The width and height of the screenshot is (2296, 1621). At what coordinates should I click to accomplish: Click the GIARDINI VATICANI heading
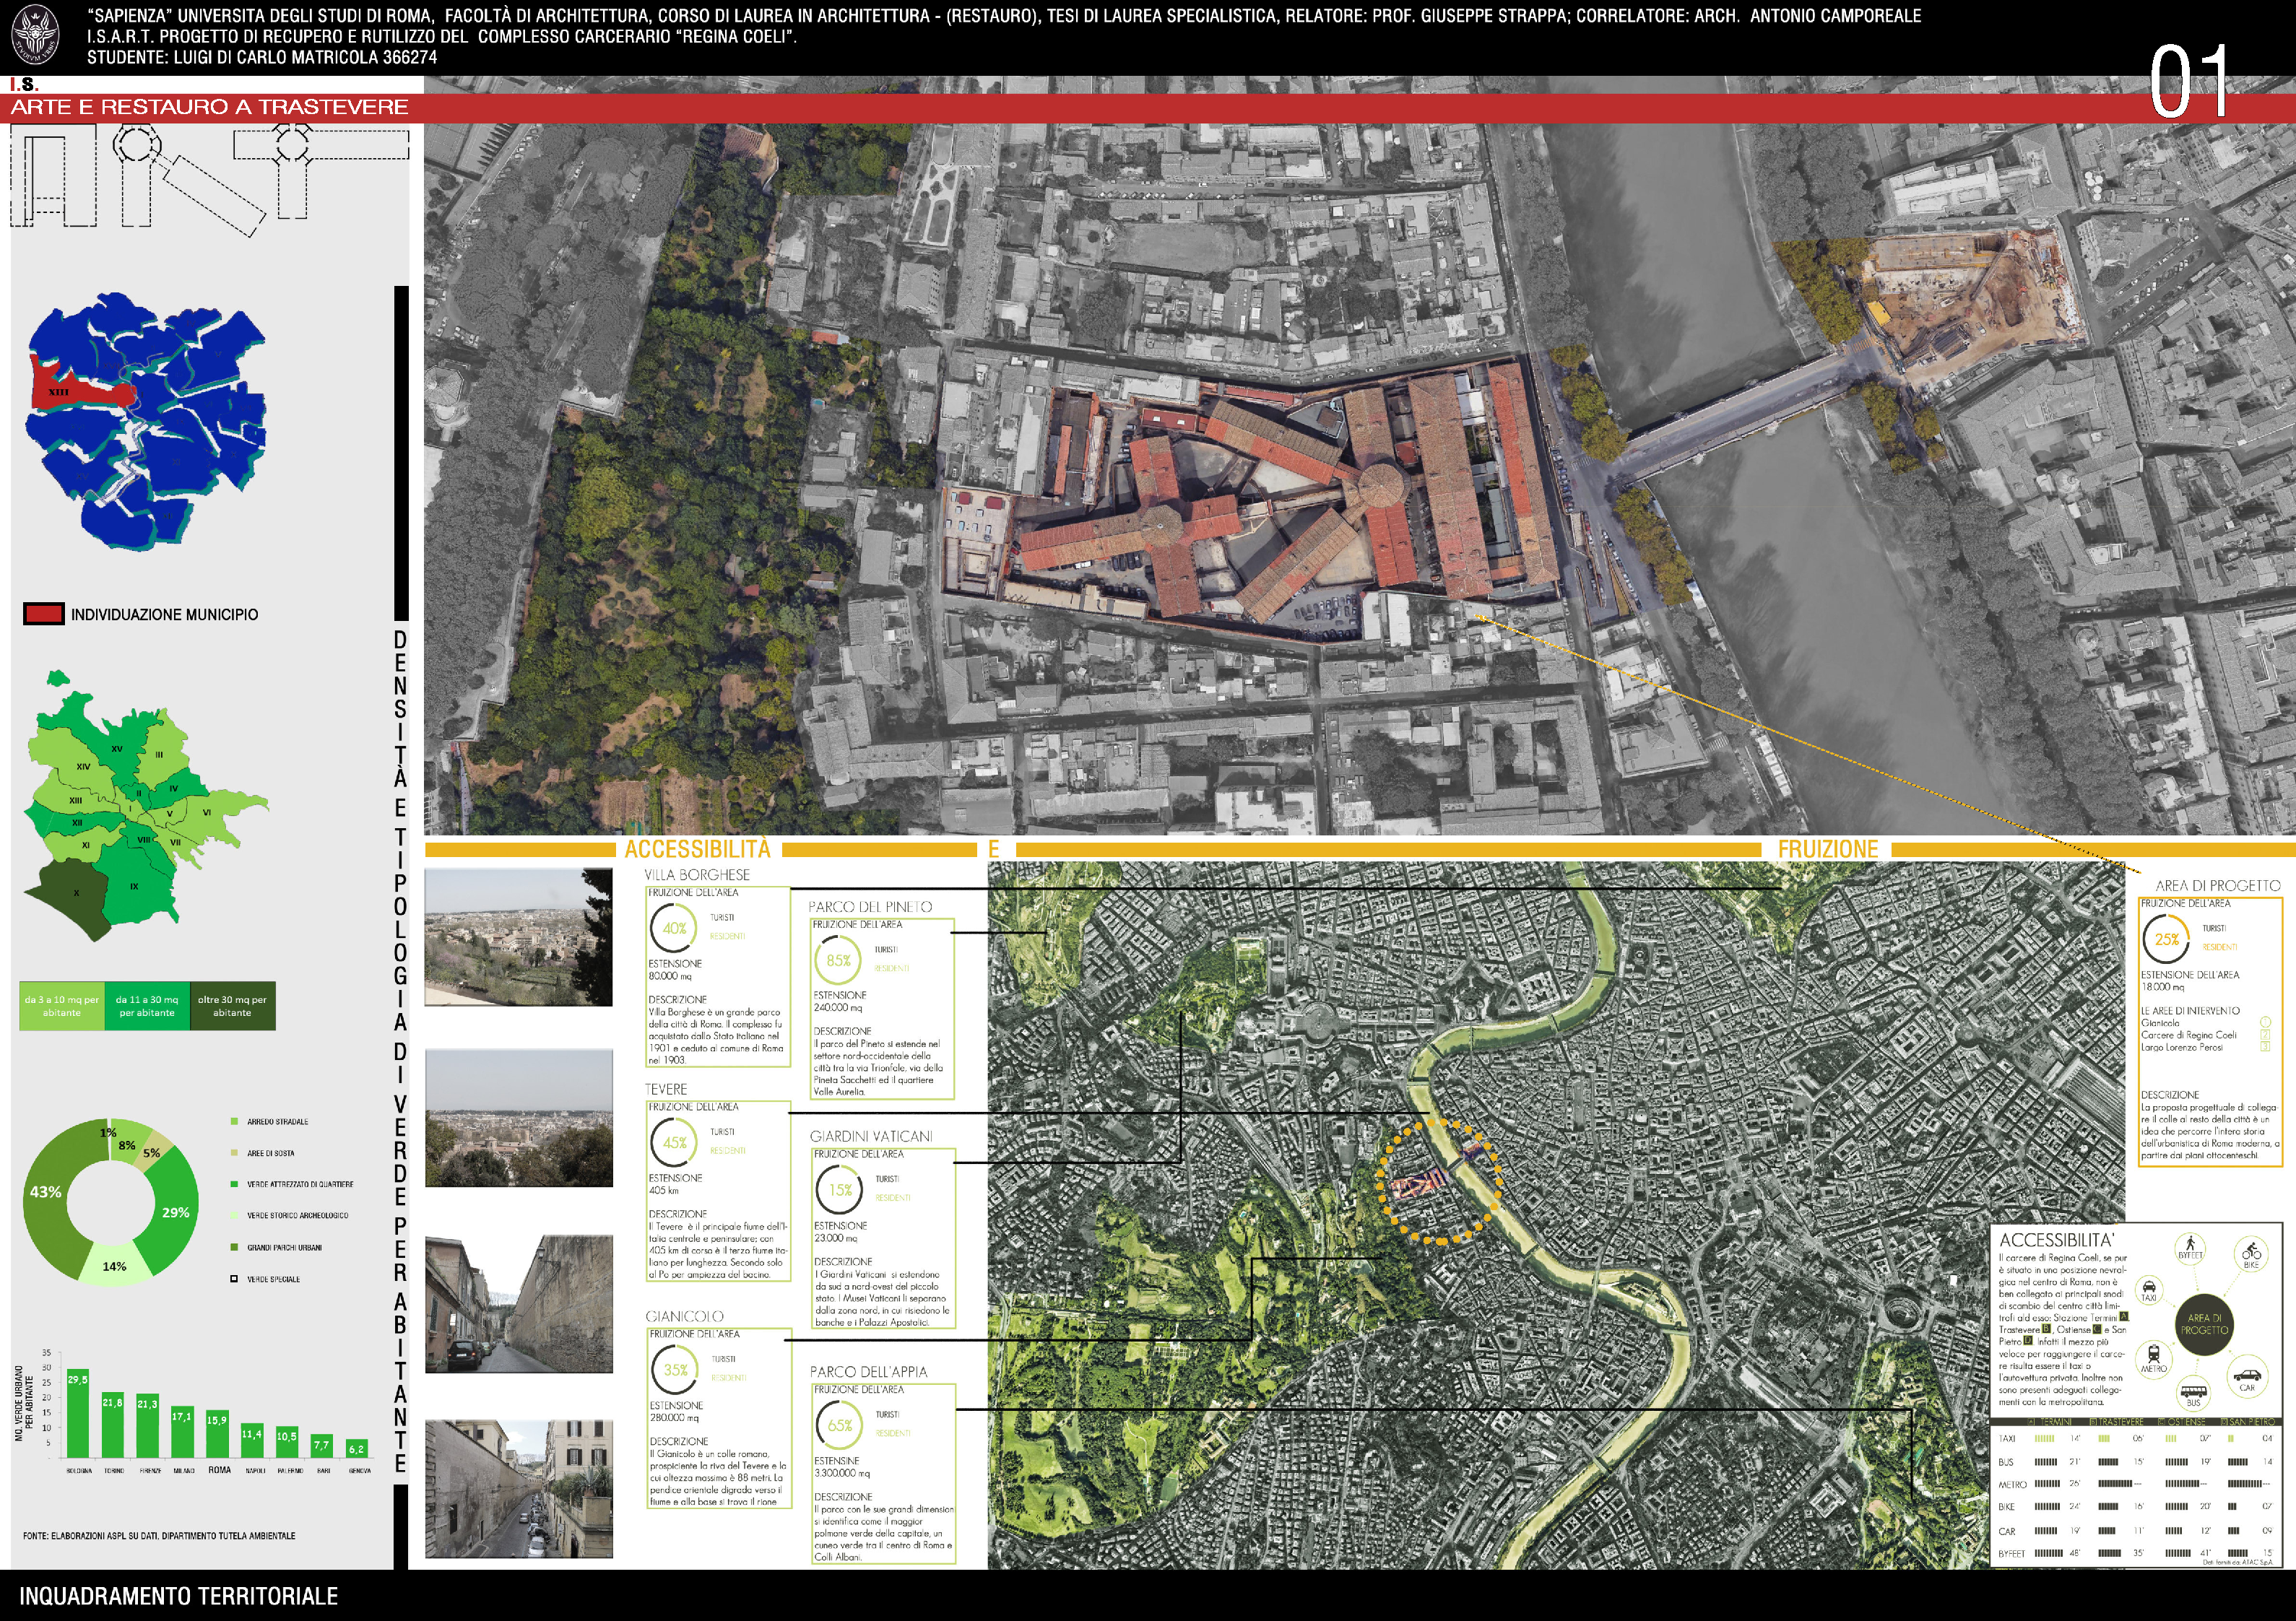tap(871, 1136)
